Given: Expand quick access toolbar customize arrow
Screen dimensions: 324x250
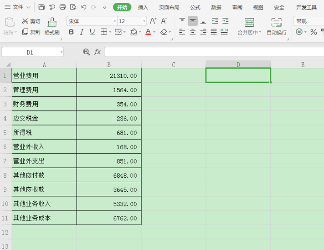Looking at the screenshot, I should coord(105,8).
